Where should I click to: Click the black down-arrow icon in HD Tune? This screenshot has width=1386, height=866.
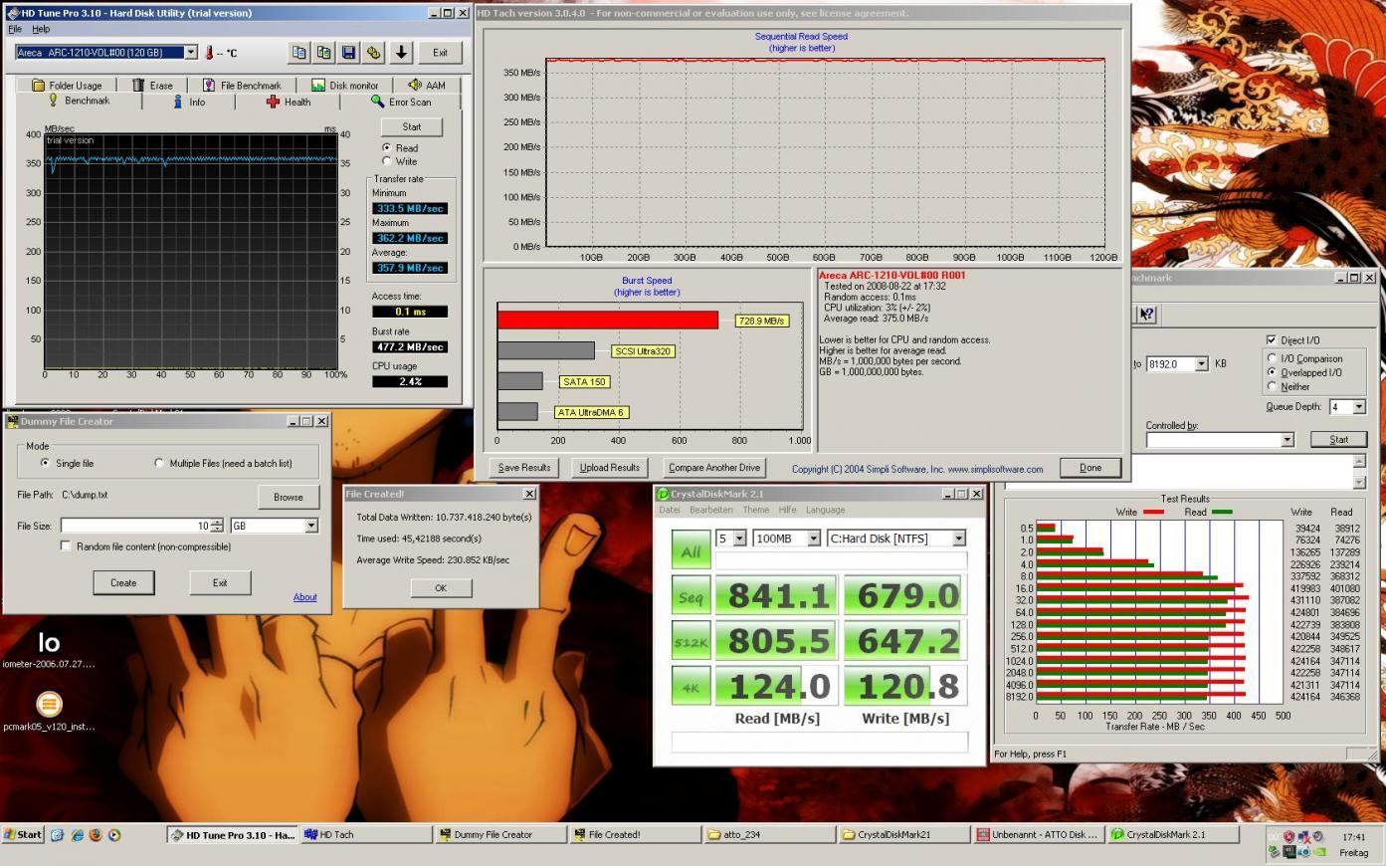pos(401,53)
